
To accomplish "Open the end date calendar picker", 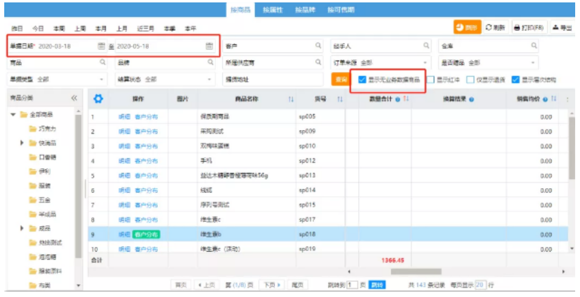I will [209, 46].
